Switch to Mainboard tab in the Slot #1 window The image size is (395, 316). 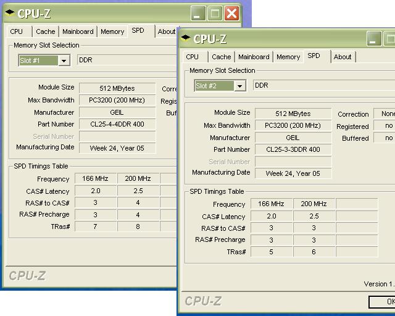78,31
